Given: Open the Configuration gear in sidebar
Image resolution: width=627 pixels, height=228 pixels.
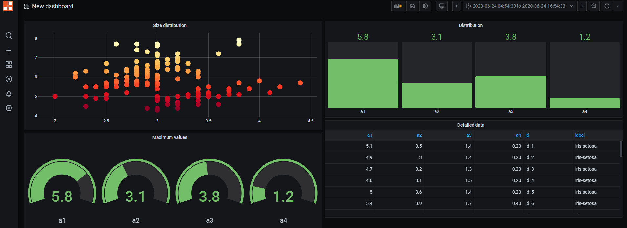Looking at the screenshot, I should point(9,108).
